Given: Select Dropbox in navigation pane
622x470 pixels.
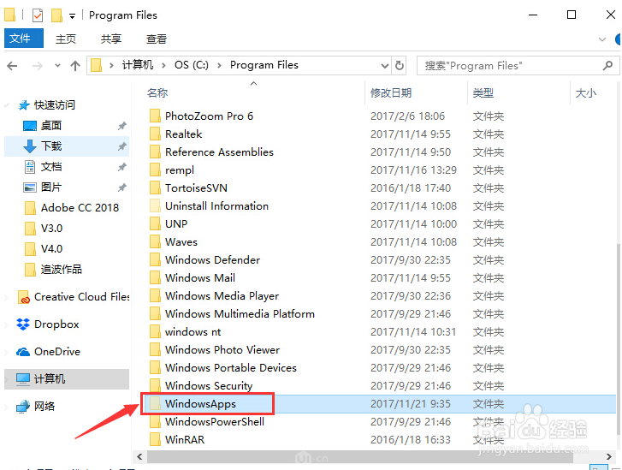Looking at the screenshot, I should click(x=56, y=324).
